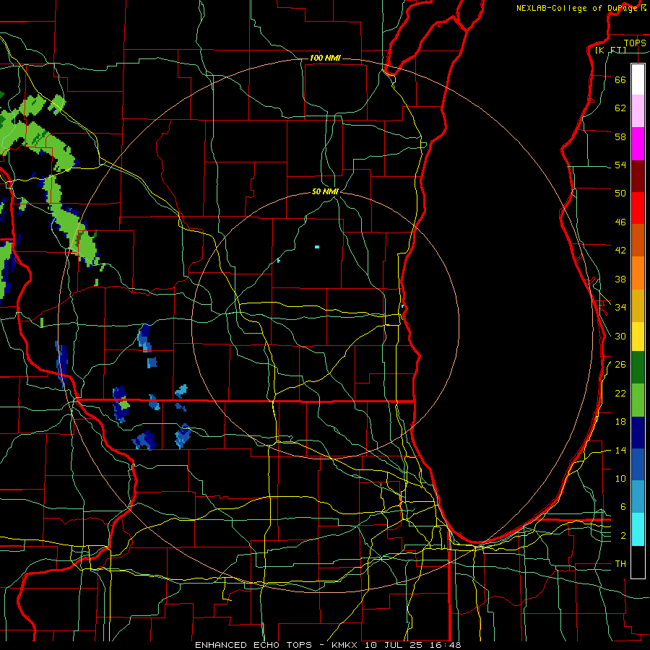Image resolution: width=650 pixels, height=650 pixels.
Task: Click the "16:48" timestamp
Action: (x=447, y=645)
